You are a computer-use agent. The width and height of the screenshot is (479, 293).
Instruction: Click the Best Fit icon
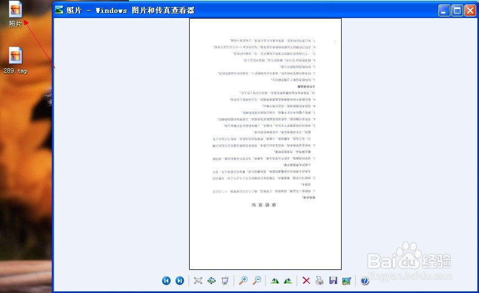coord(198,281)
